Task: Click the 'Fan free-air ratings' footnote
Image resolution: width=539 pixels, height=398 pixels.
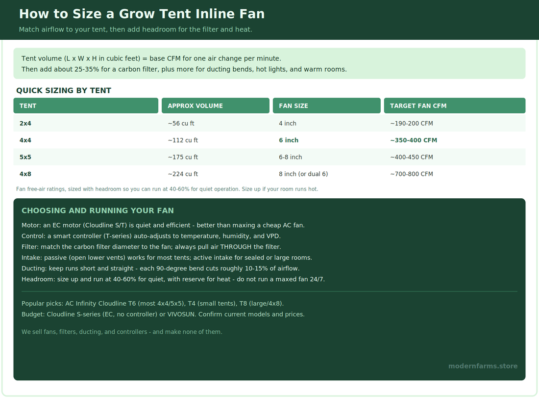Action: tap(167, 189)
